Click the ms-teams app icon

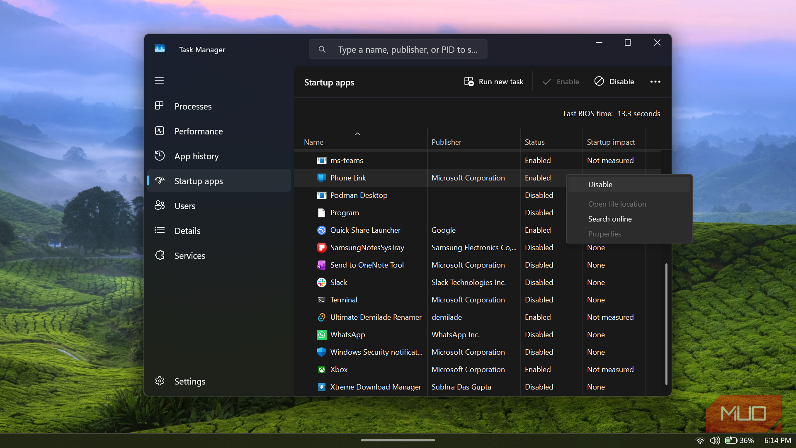click(321, 161)
